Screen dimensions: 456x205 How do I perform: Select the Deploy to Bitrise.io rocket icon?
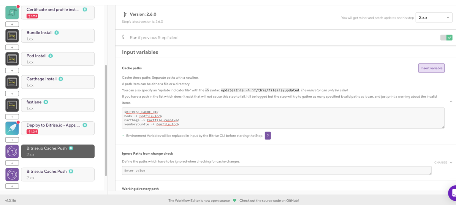[x=12, y=128]
